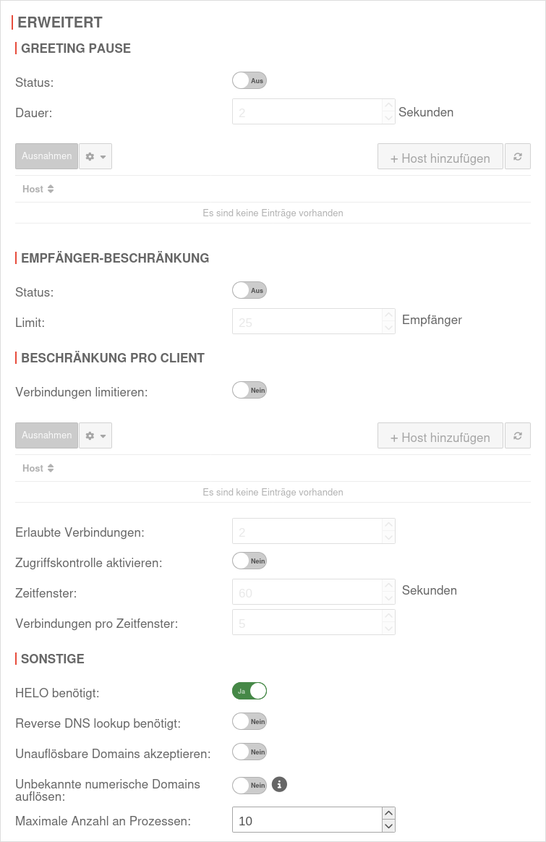Toggle Greeting Pause Status switch
546x842 pixels.
point(249,81)
